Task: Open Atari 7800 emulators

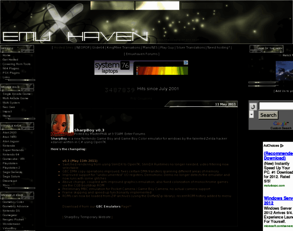Action: coord(10,137)
